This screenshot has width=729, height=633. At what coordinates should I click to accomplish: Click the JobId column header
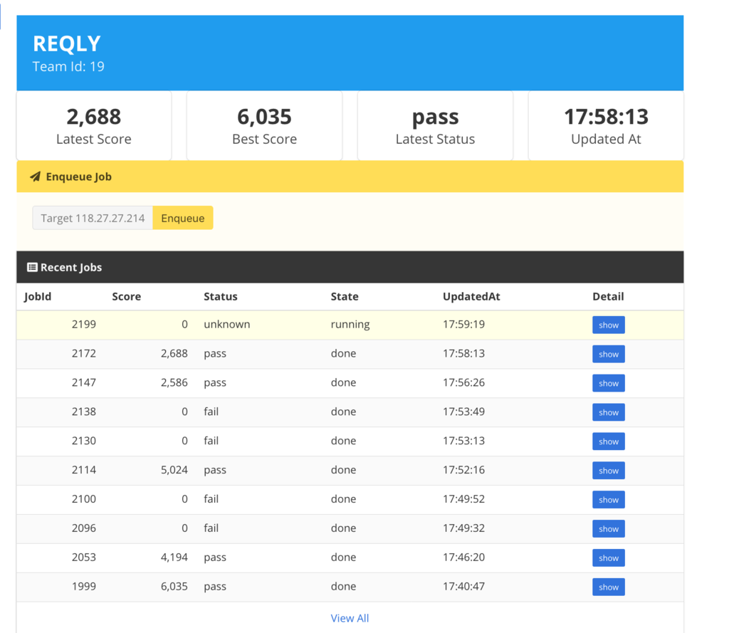click(x=38, y=297)
